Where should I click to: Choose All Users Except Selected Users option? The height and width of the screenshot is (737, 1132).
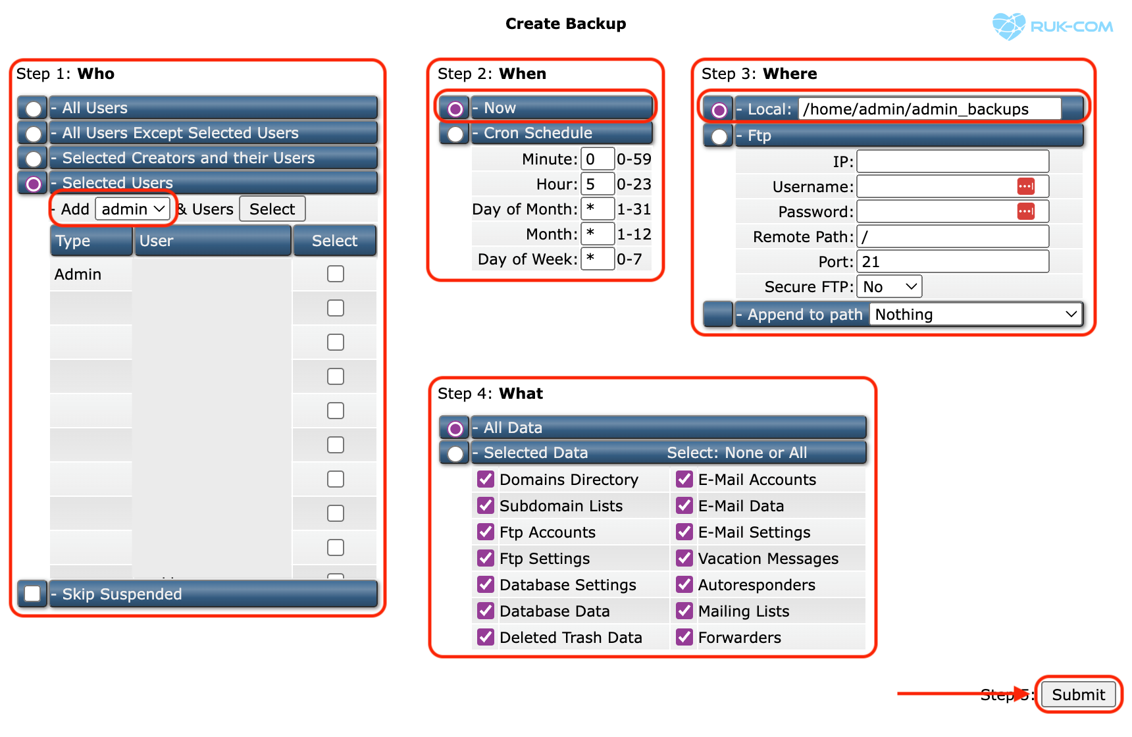[x=33, y=134]
